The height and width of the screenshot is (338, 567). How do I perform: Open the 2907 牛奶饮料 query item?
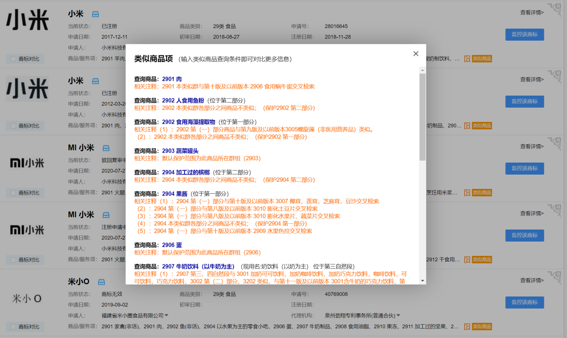198,267
